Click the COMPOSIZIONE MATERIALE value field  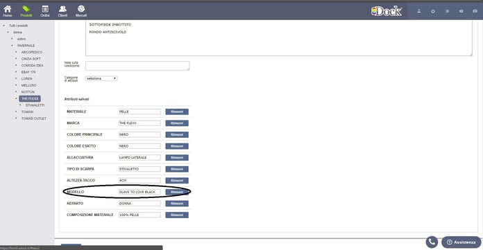[139, 215]
